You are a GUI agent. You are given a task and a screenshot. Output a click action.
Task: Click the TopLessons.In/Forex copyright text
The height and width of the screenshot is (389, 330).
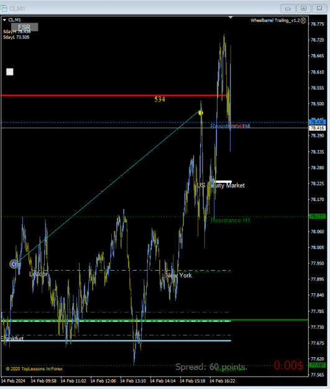coord(34,369)
